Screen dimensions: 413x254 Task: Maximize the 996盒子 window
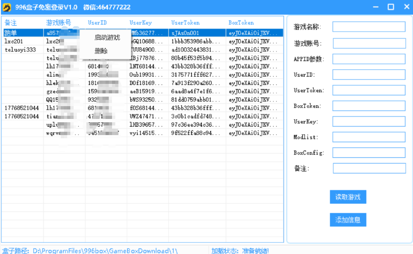click(391, 7)
